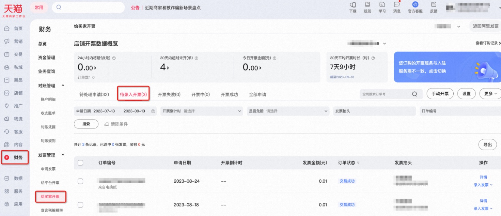
Task: Check the 2023-08-24 order row checkbox
Action: [80, 181]
